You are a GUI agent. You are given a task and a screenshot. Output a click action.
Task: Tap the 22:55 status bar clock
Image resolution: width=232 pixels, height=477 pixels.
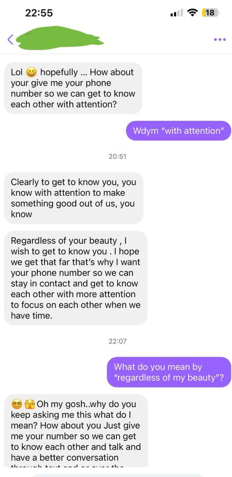click(39, 13)
